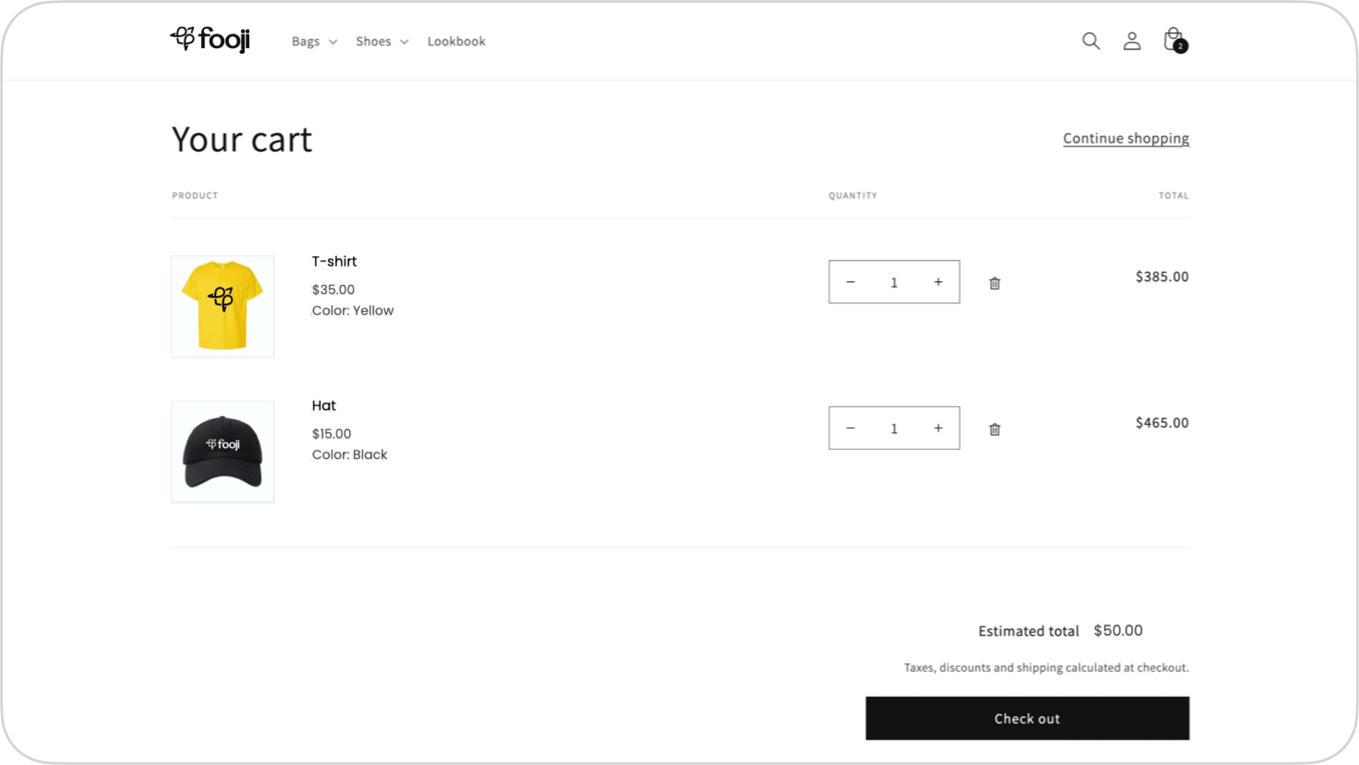1359x765 pixels.
Task: Open the Hat product title link
Action: click(x=324, y=406)
